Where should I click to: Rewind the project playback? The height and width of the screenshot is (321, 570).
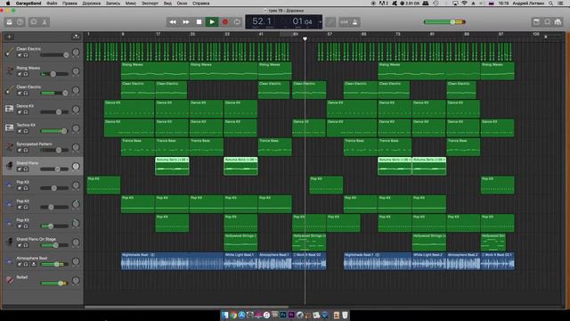pyautogui.click(x=173, y=21)
